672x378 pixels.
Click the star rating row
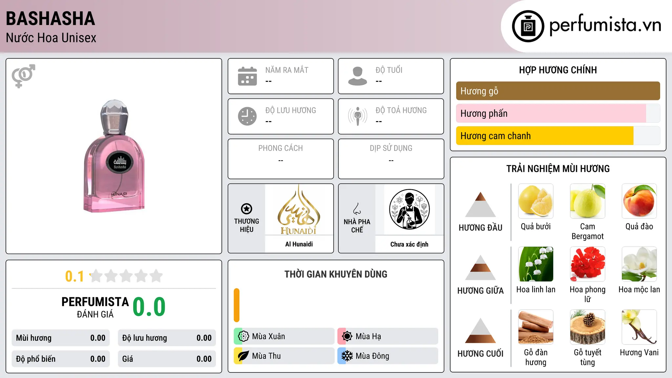126,276
